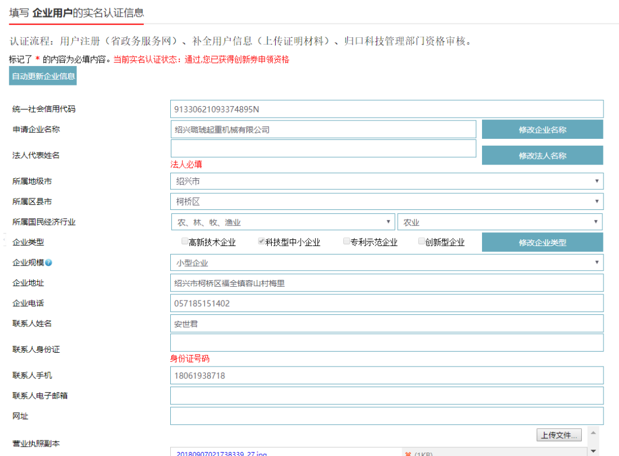Screen dimensions: 619x456
Task: Remove uploaded file with red X icon
Action: (408, 454)
